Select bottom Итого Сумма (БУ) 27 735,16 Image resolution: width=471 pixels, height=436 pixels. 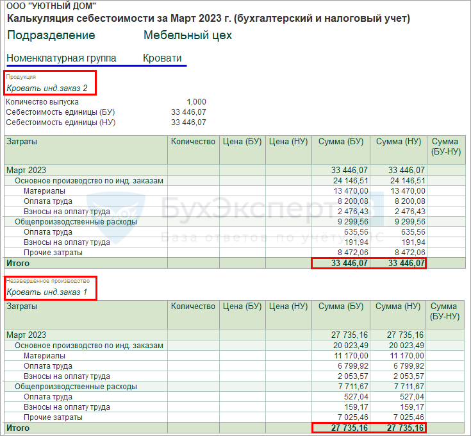click(x=341, y=428)
